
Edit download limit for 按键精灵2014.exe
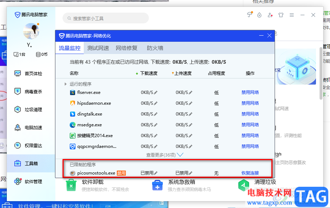point(156,136)
